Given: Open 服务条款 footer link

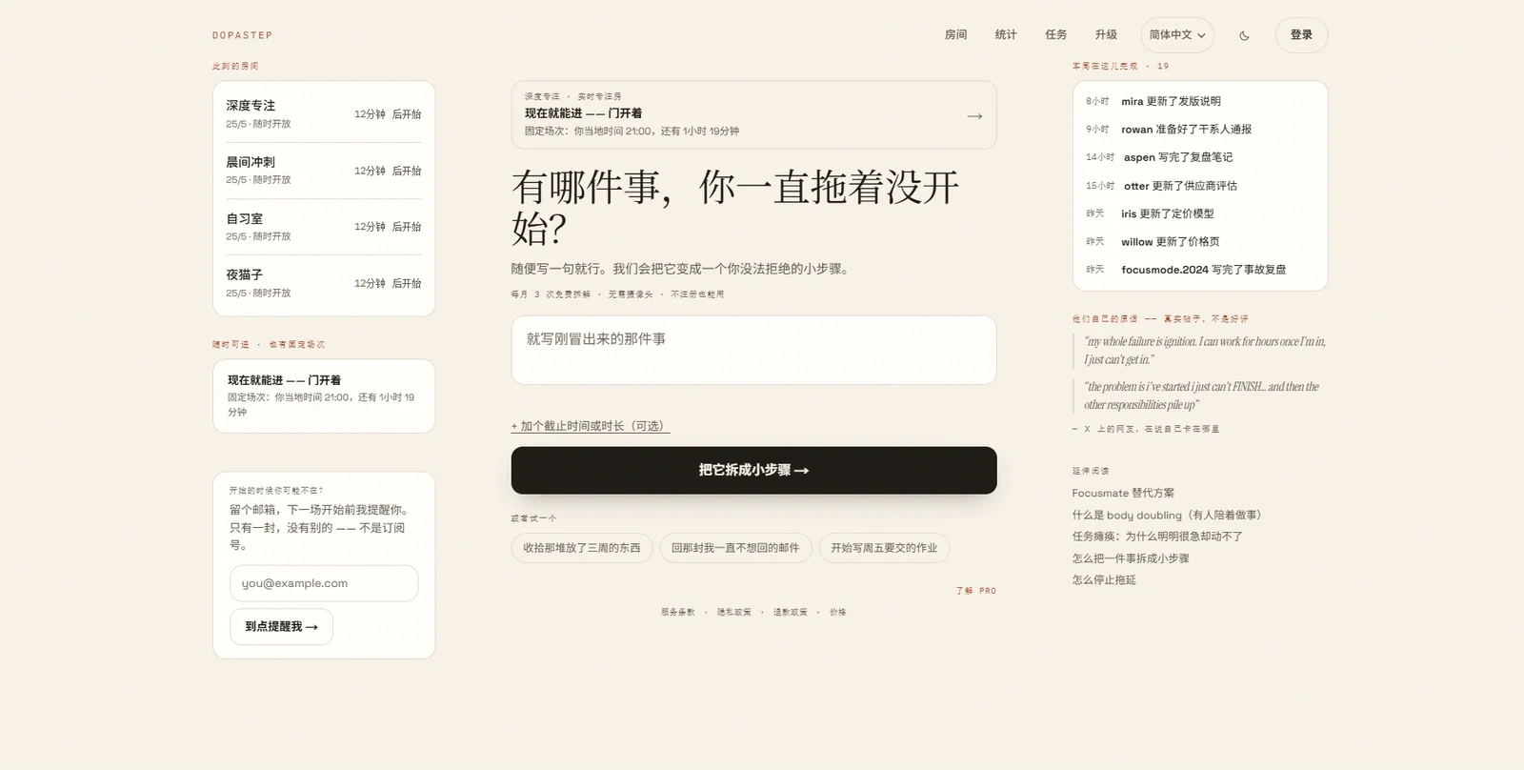Looking at the screenshot, I should [678, 612].
